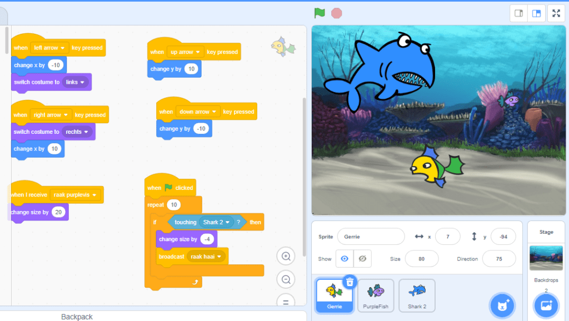Open the Backpack panel

[x=77, y=317]
